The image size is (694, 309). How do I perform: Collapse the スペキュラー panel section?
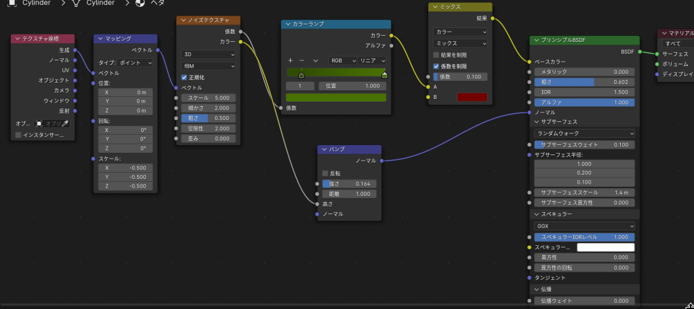pyautogui.click(x=536, y=214)
